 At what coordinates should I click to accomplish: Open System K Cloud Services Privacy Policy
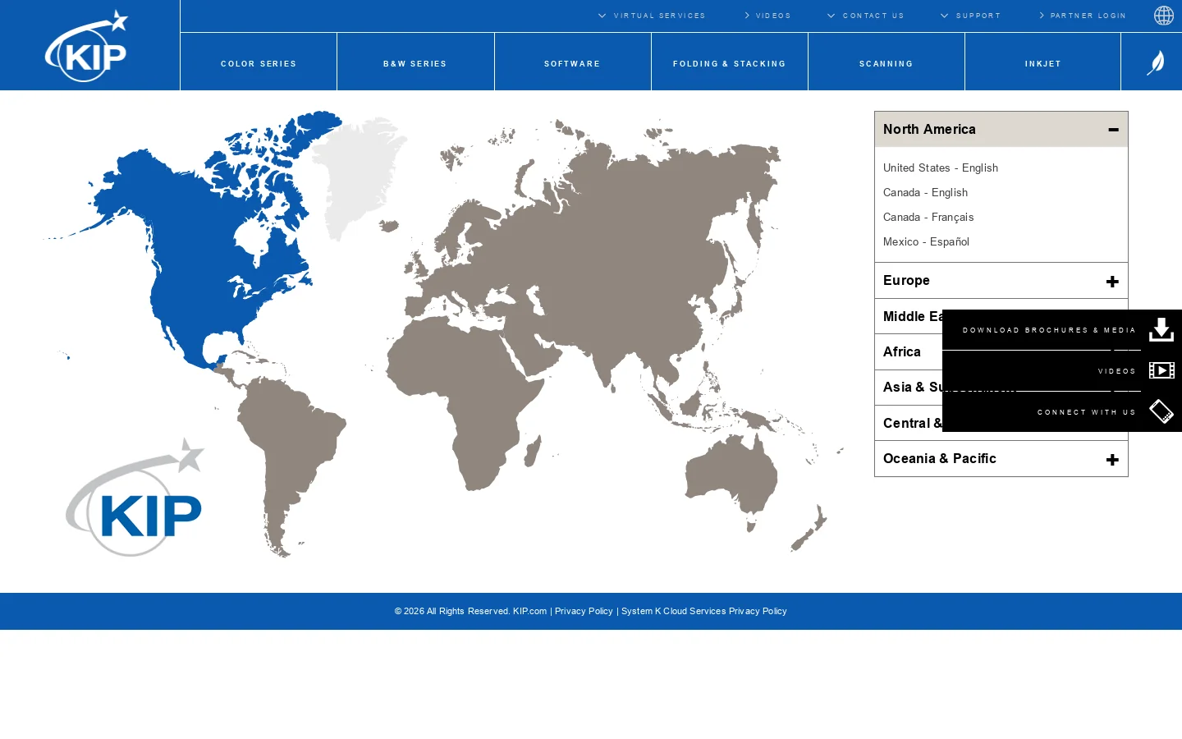click(x=704, y=611)
